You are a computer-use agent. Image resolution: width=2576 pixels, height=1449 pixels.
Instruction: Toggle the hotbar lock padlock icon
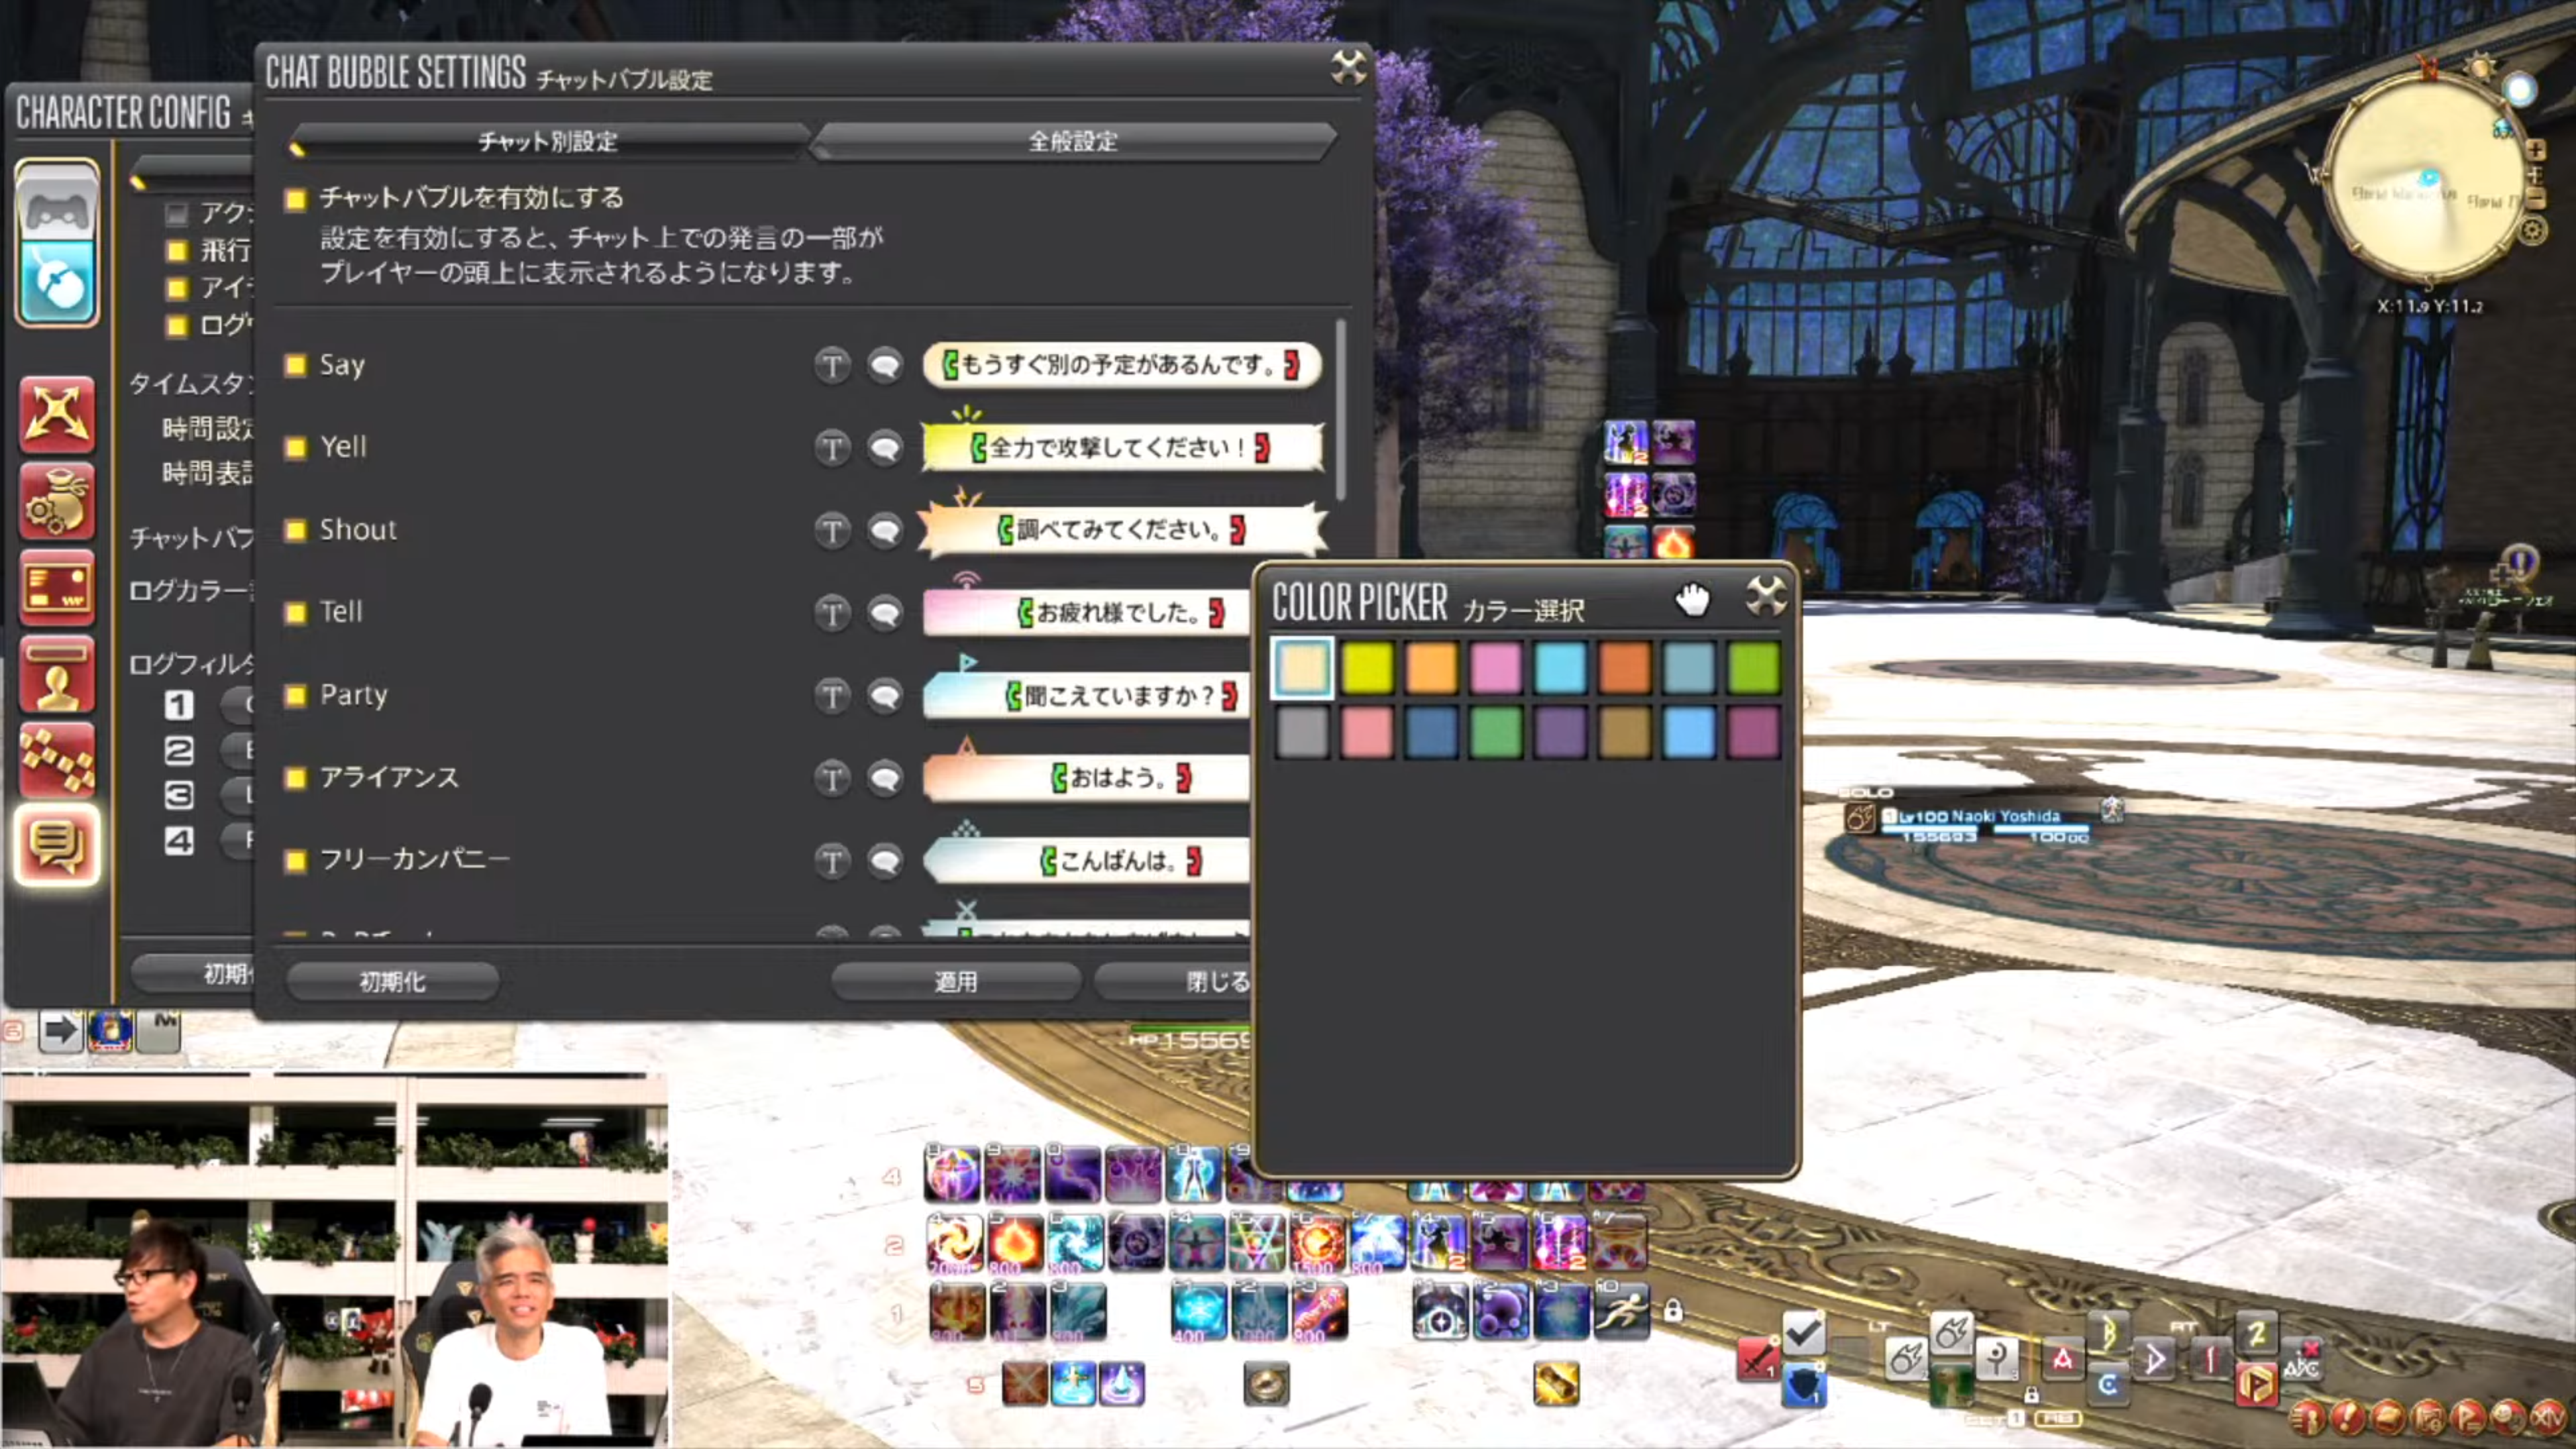[x=1673, y=1310]
